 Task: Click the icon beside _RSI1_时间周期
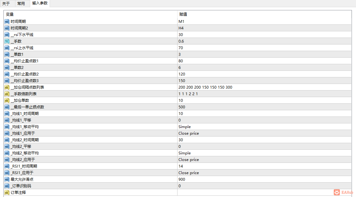[7, 166]
